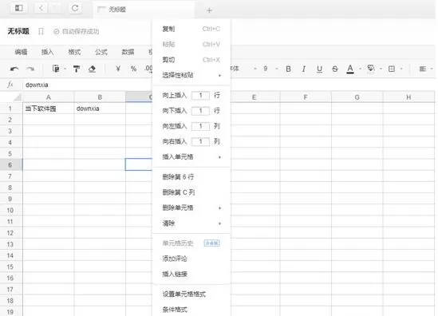The image size is (438, 316).
Task: Select column F header
Action: point(306,97)
